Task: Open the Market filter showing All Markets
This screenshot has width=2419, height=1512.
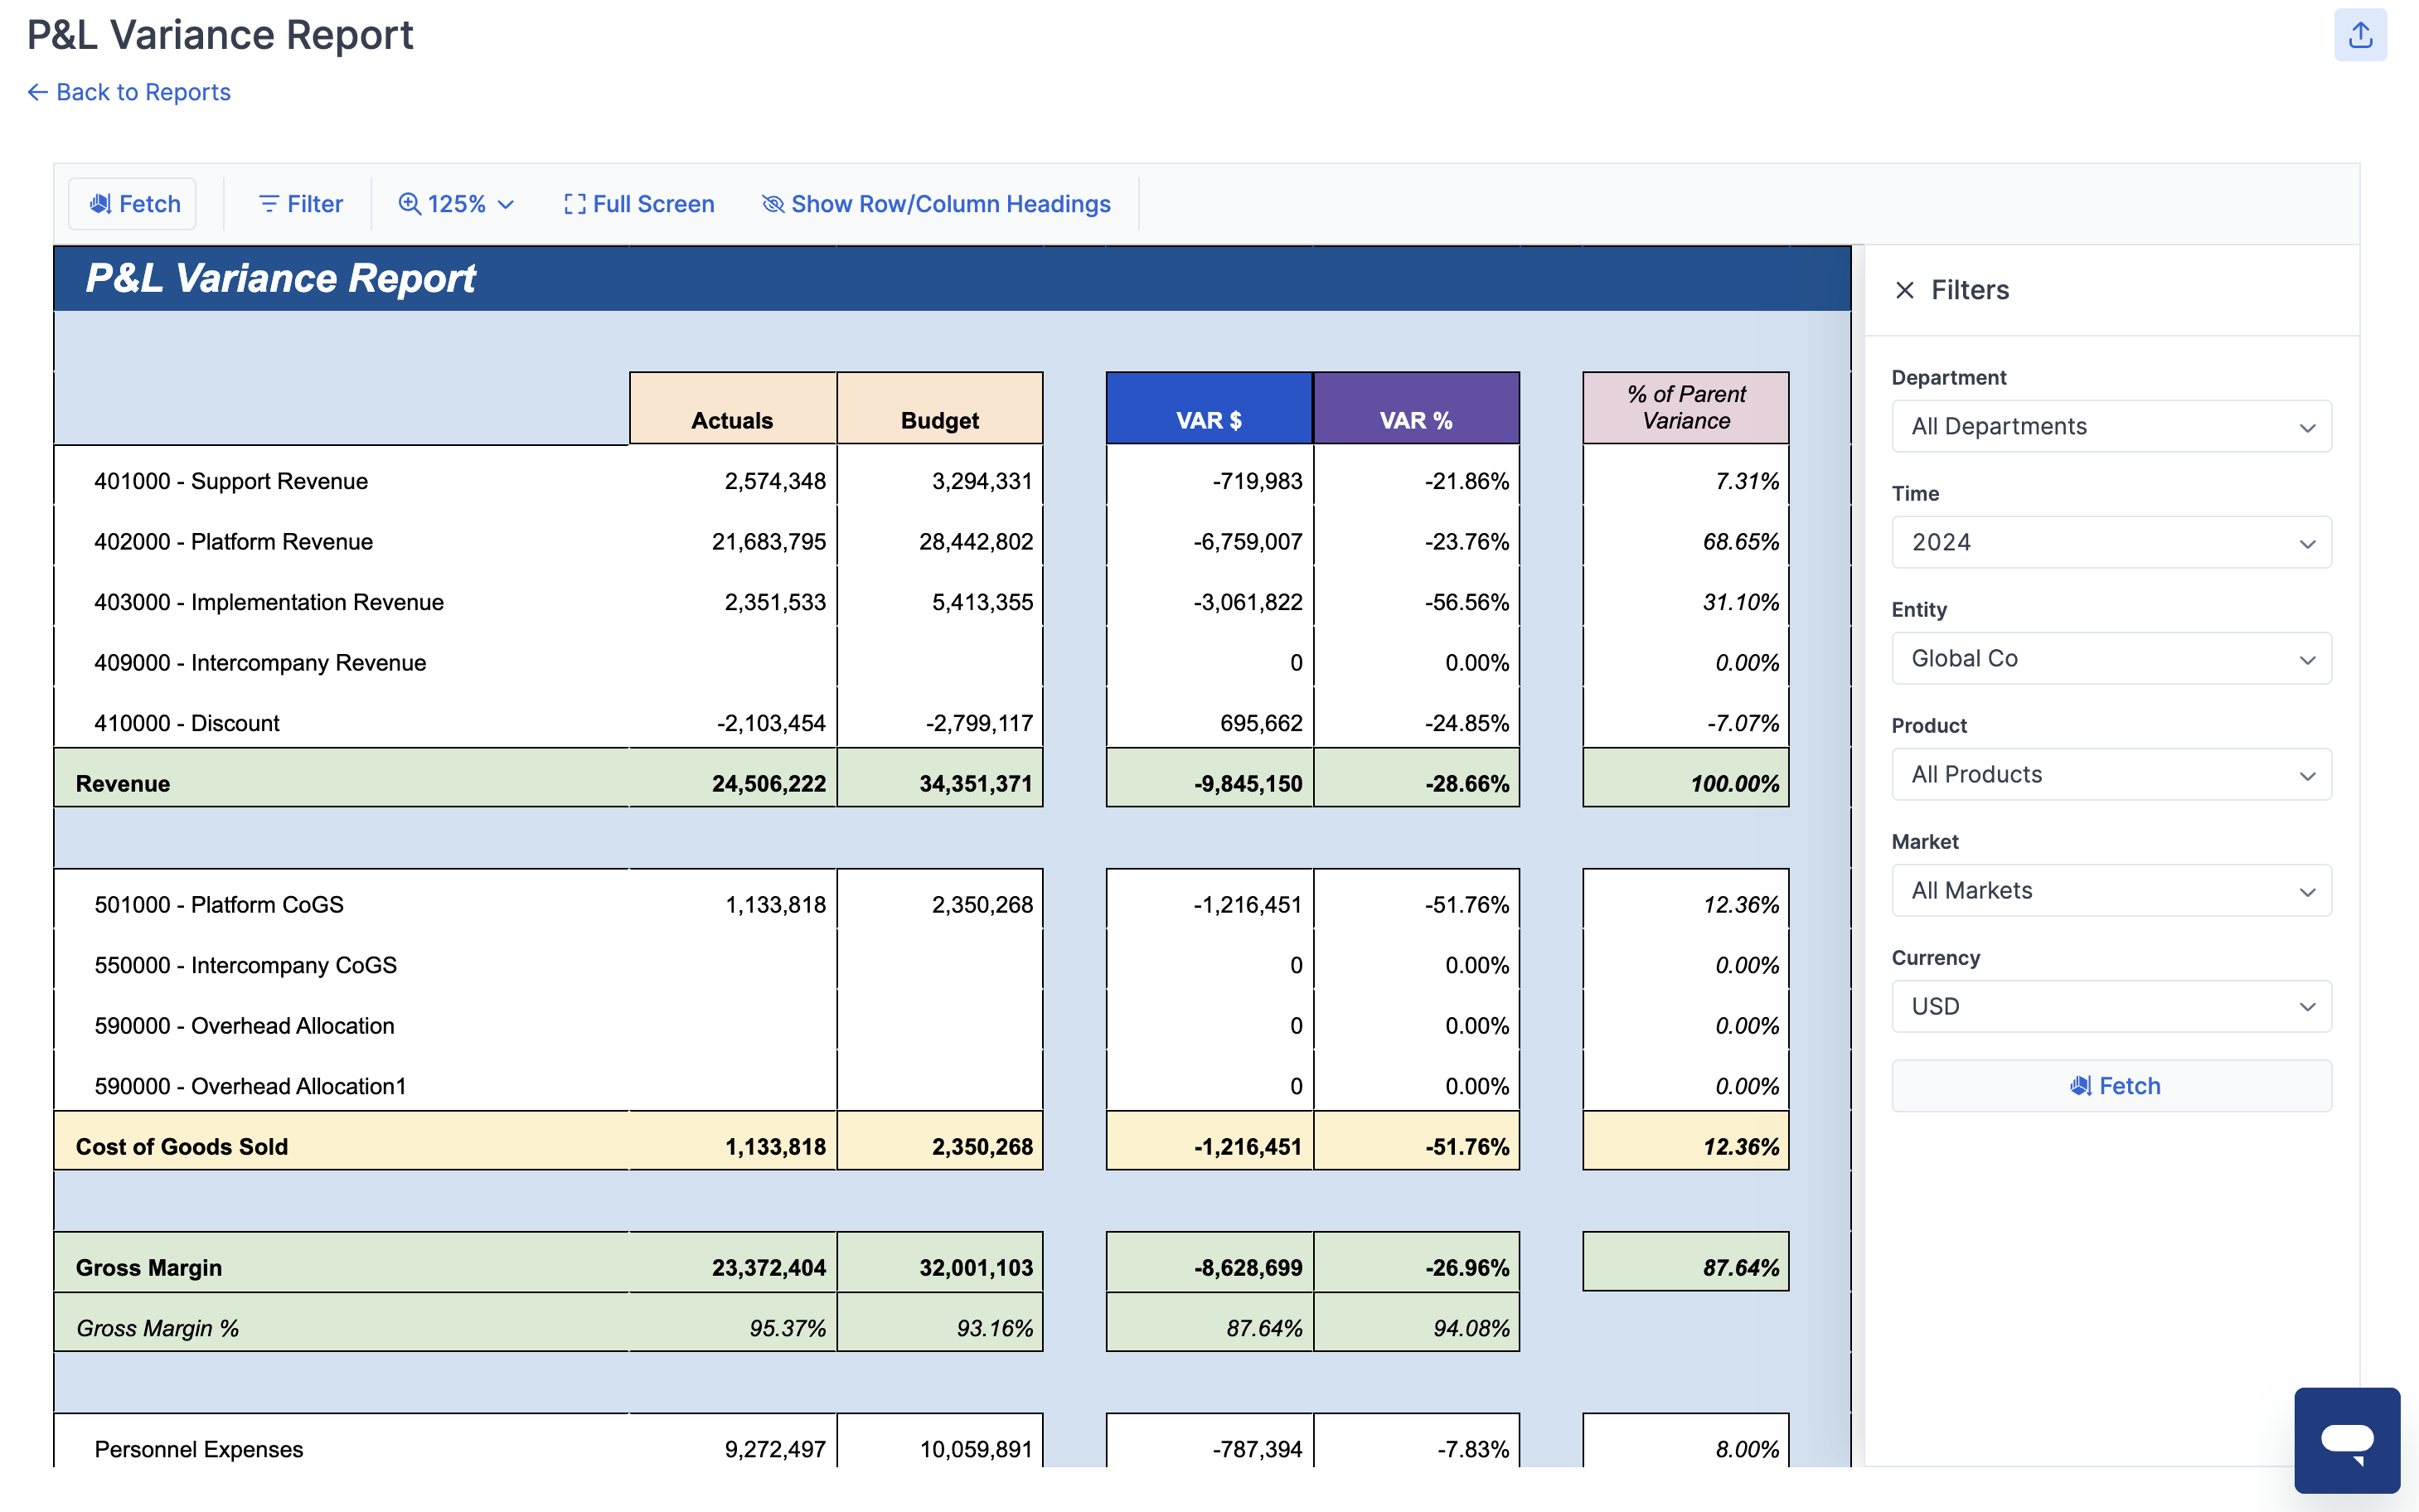Action: pos(2110,890)
